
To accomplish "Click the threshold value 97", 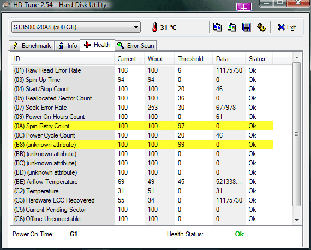I will point(181,126).
